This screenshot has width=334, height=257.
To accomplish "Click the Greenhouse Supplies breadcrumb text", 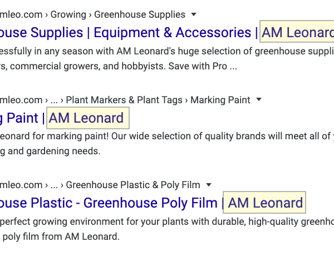I will (139, 14).
